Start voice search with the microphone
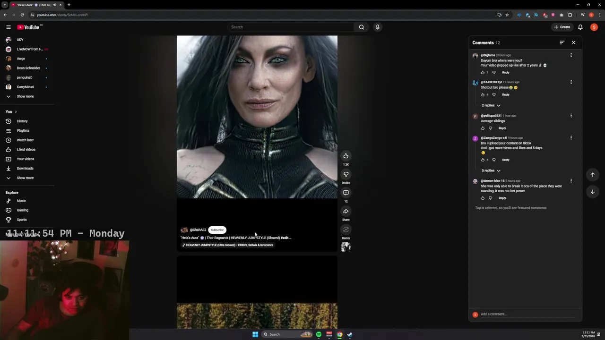Viewport: 605px width, 340px height. [377, 27]
